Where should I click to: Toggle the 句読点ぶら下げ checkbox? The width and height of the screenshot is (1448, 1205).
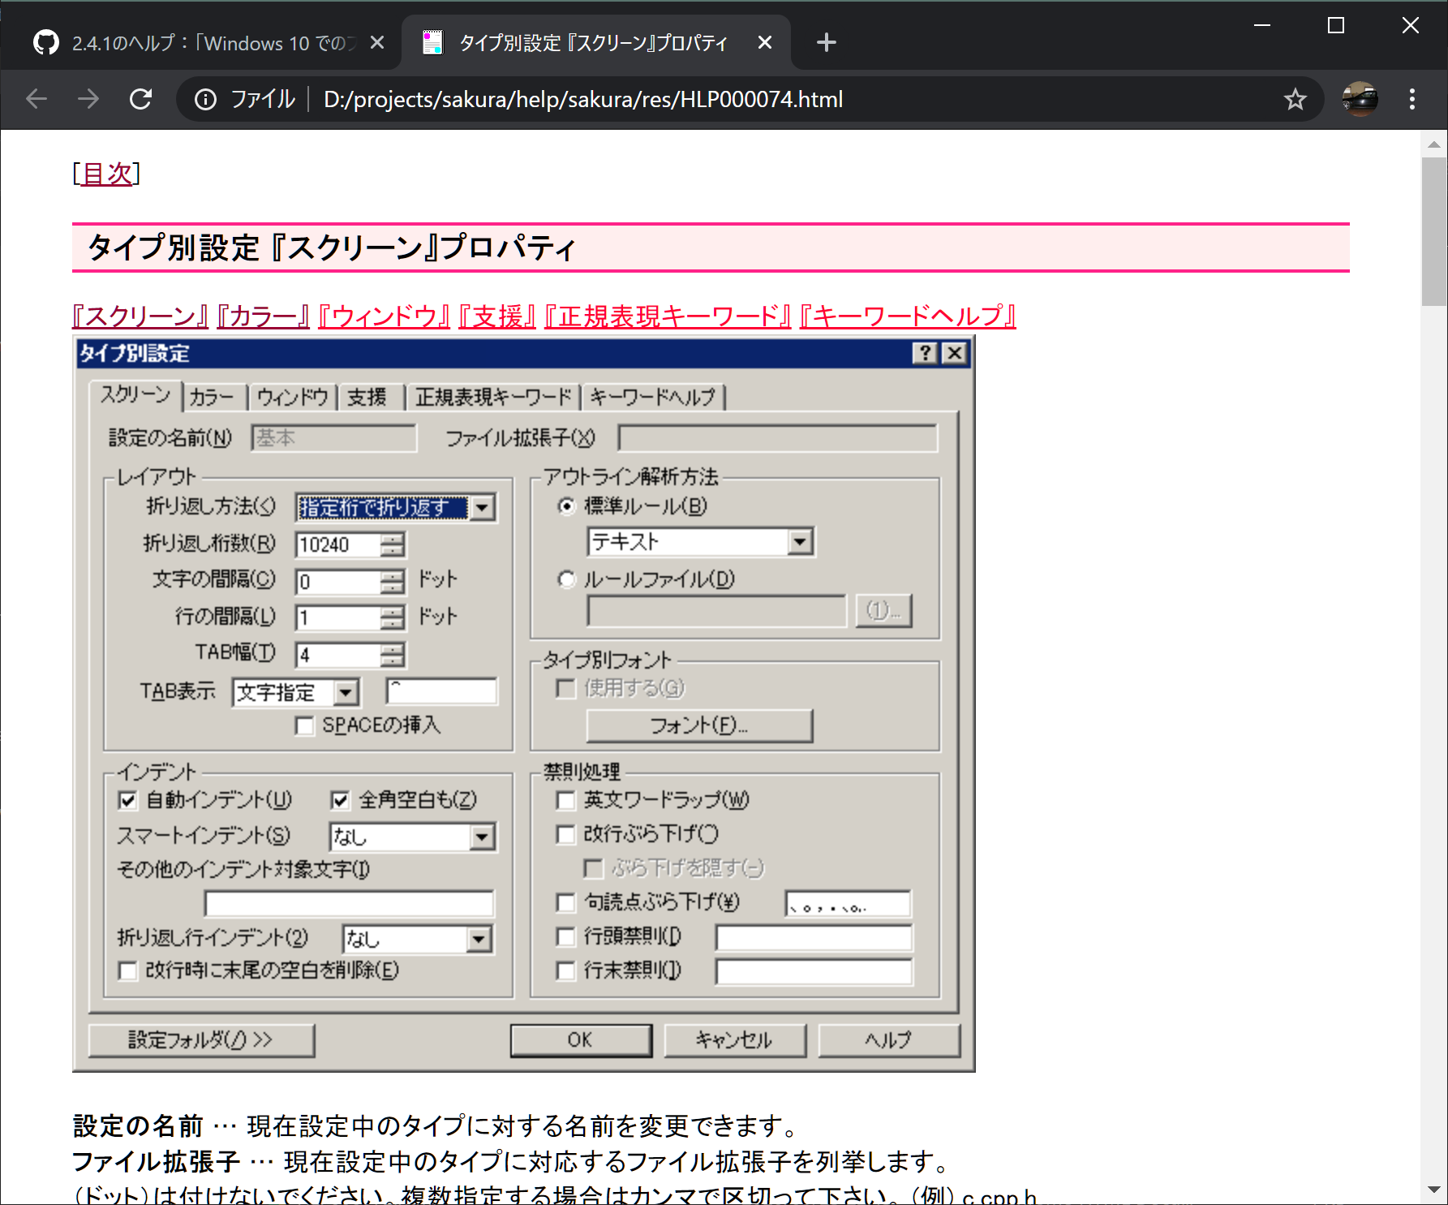point(565,902)
